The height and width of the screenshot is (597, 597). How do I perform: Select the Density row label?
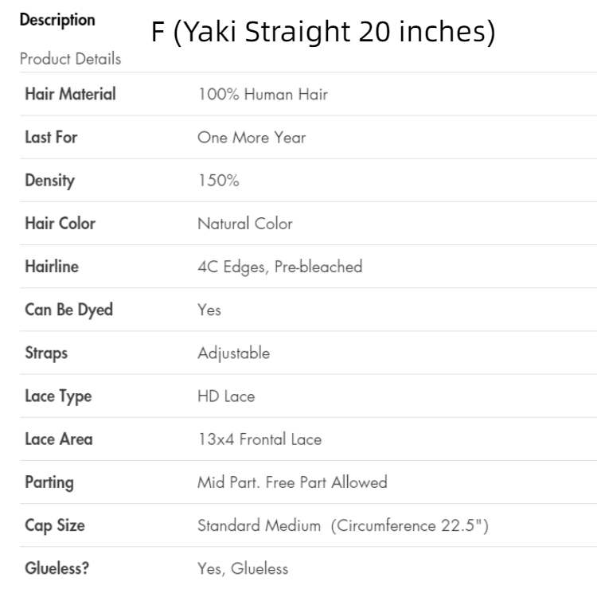point(49,181)
